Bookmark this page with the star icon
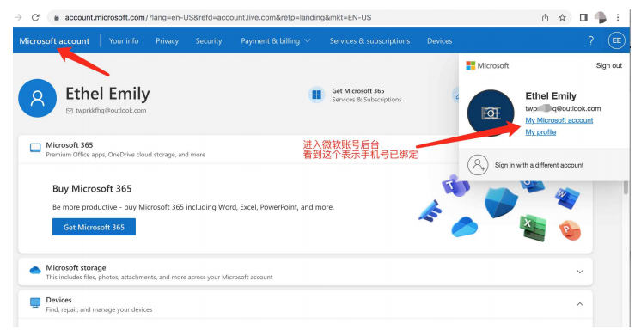 pyautogui.click(x=563, y=17)
